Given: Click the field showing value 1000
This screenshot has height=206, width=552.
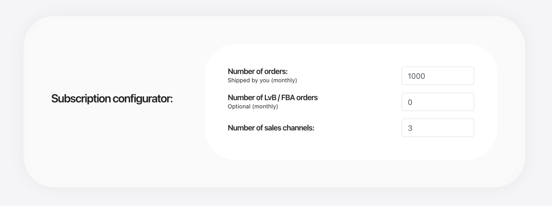Looking at the screenshot, I should point(437,76).
